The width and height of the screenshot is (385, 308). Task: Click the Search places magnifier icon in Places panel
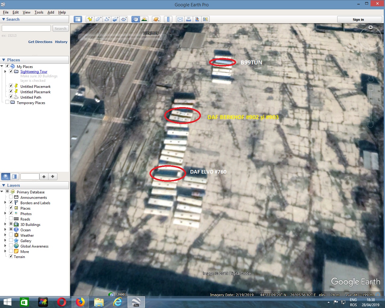click(6, 177)
